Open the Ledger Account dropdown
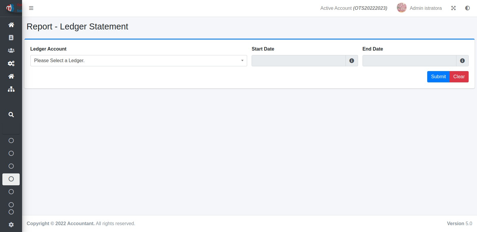477x232 pixels. tap(139, 61)
